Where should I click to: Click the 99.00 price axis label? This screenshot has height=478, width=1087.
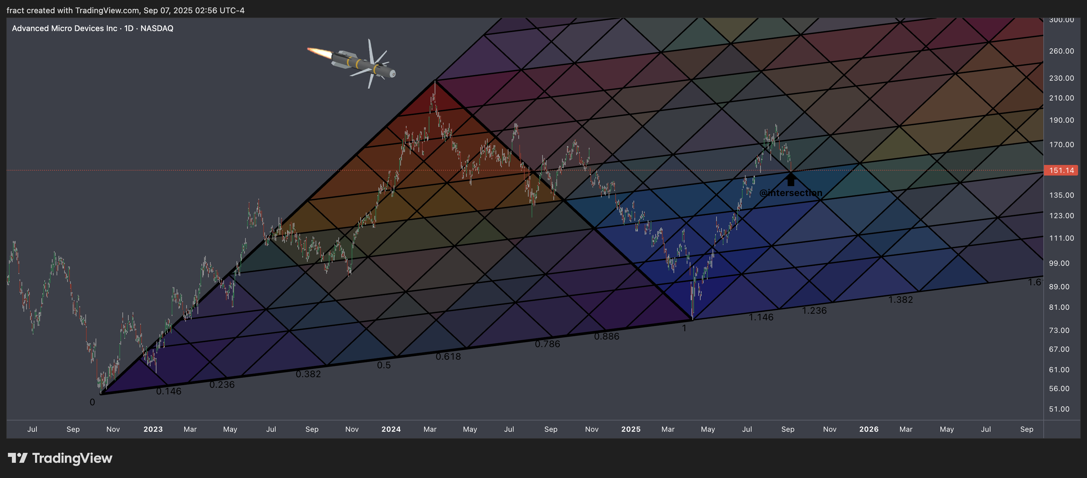(1059, 263)
